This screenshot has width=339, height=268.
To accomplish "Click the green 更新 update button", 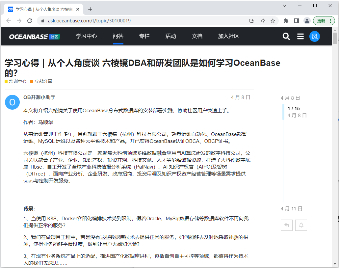I will (321, 21).
